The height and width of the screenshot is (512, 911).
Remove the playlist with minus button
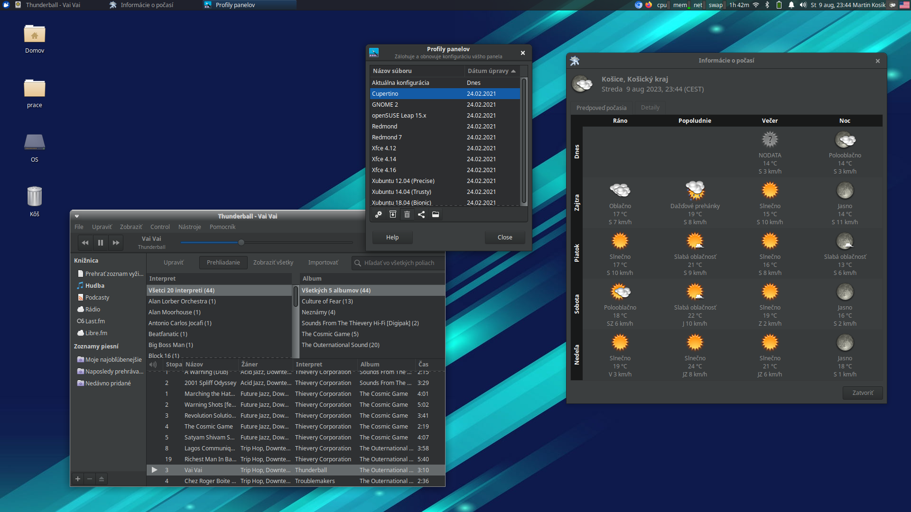90,479
